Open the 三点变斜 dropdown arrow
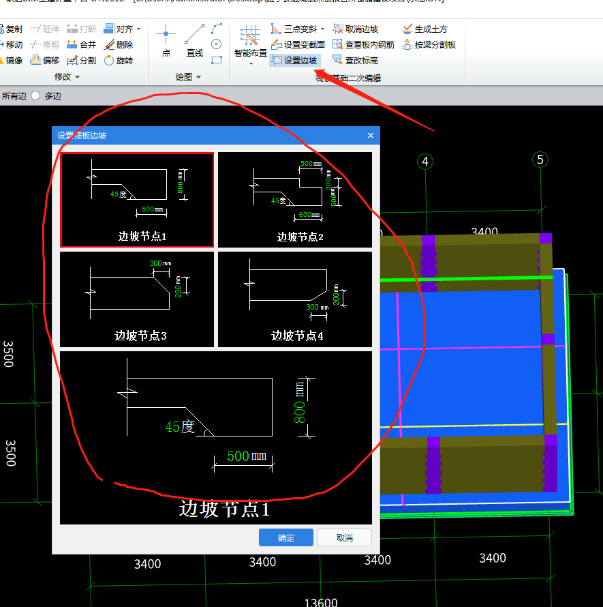 (322, 29)
